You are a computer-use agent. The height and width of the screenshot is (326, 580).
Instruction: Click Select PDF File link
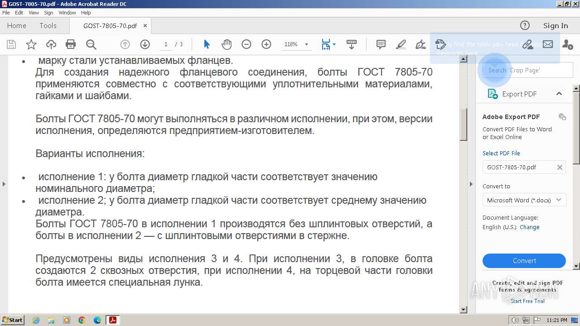[x=501, y=153]
